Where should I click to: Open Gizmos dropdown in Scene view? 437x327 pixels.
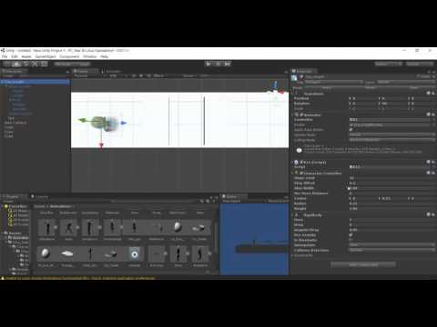[x=189, y=75]
